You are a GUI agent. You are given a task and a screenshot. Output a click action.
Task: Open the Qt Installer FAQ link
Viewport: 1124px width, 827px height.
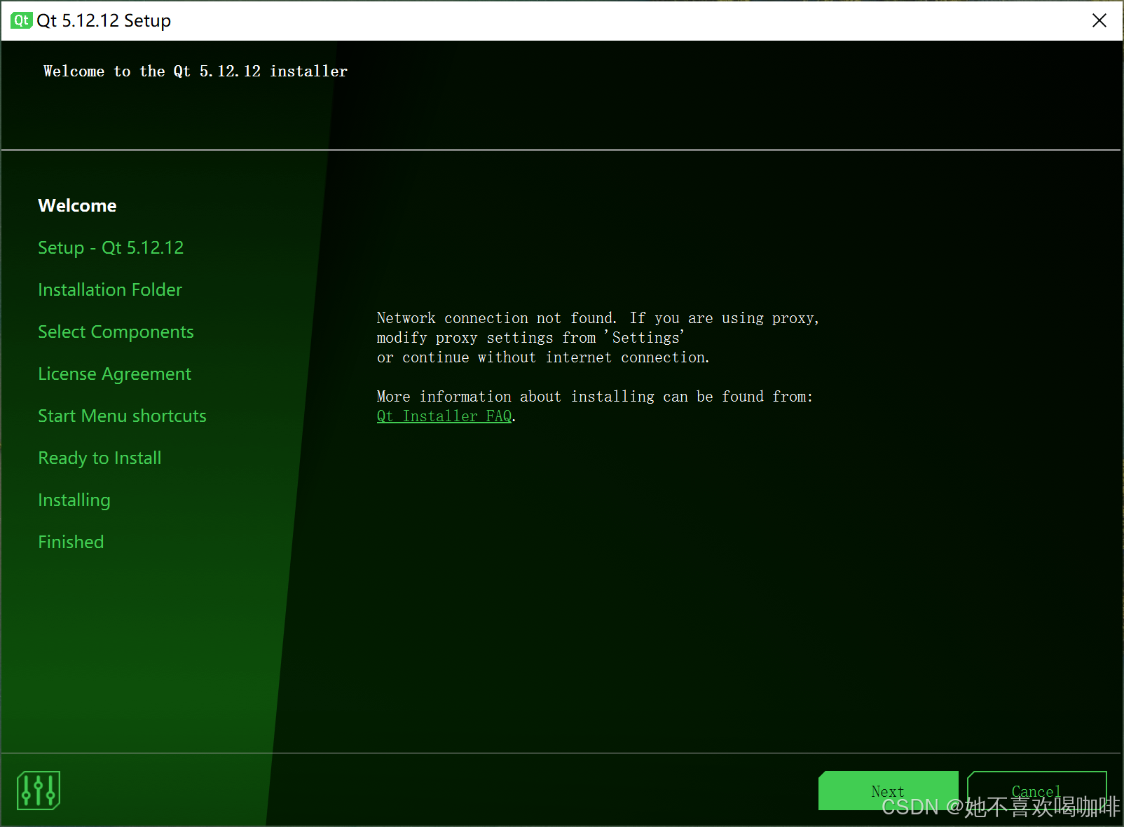444,416
